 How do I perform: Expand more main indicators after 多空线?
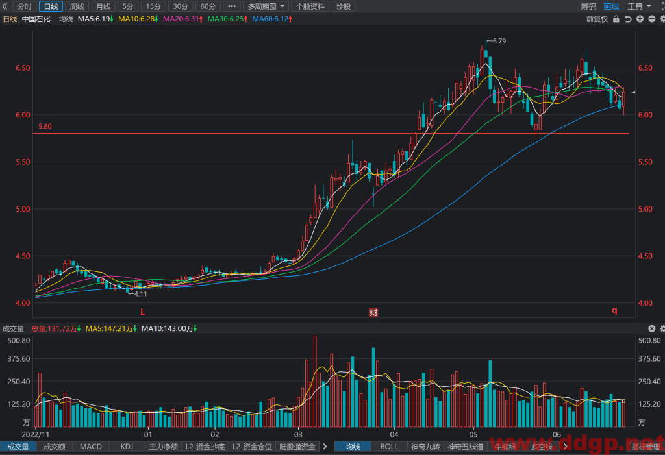[566, 447]
